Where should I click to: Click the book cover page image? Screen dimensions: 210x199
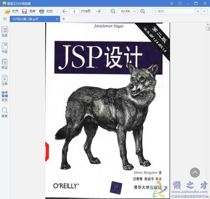(x=108, y=110)
